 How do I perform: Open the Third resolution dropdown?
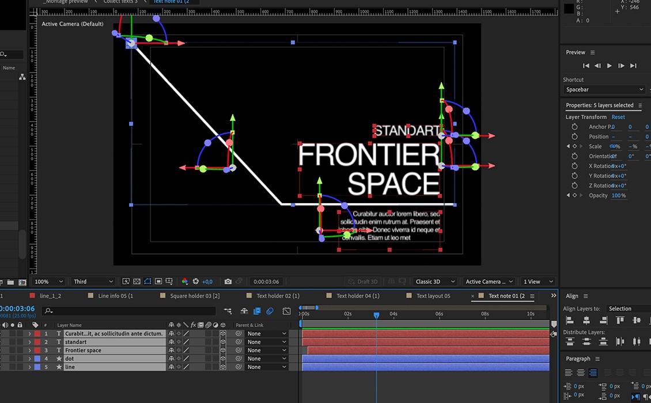coord(92,282)
